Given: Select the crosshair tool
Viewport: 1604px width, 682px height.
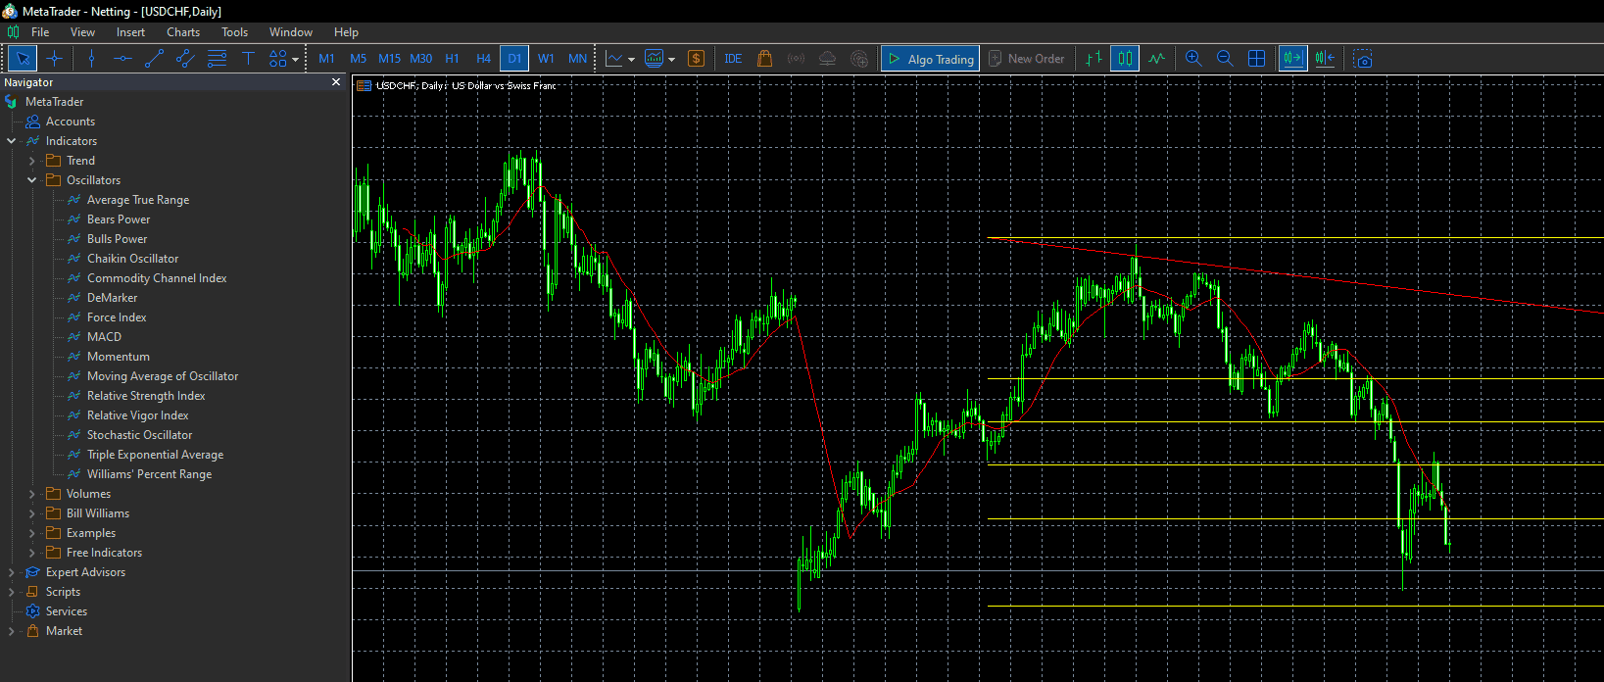Looking at the screenshot, I should point(54,59).
